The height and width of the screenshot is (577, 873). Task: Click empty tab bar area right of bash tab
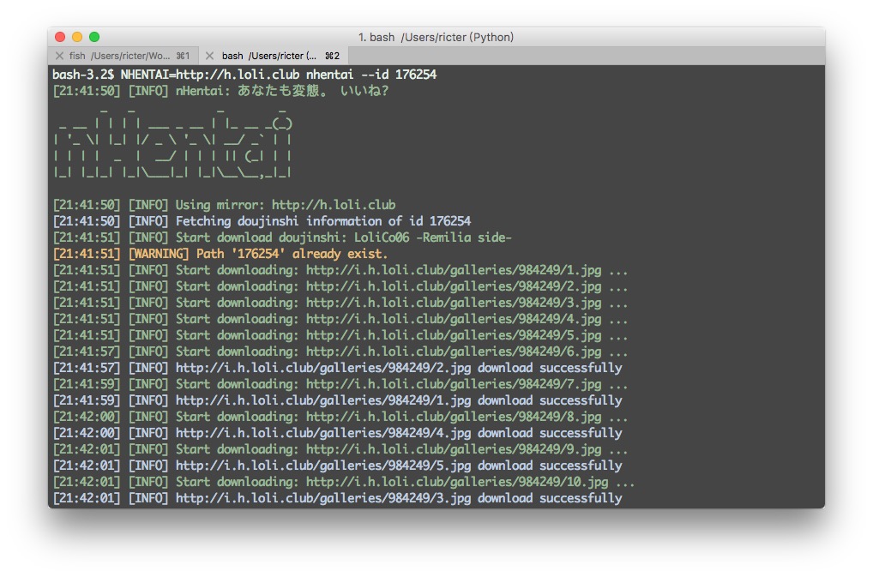coord(583,56)
